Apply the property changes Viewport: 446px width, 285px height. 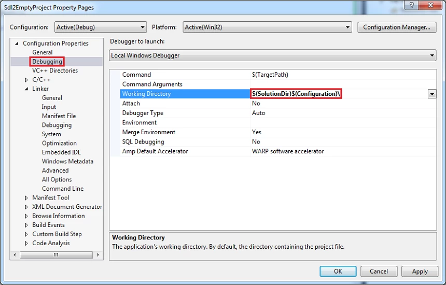click(x=420, y=271)
